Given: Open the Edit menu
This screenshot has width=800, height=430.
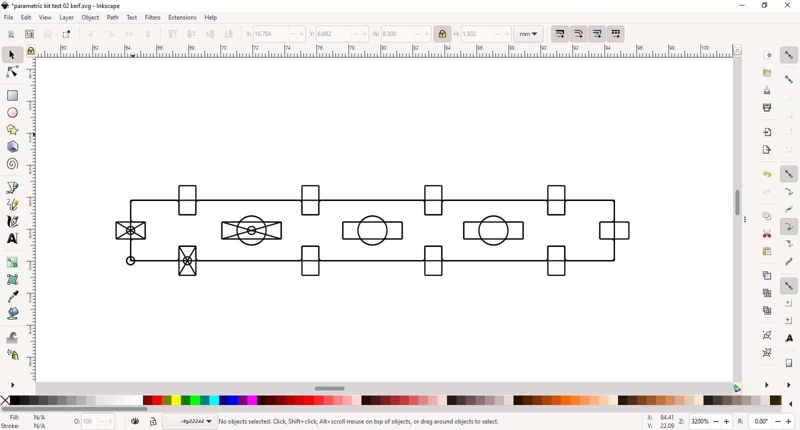Looking at the screenshot, I should [26, 17].
